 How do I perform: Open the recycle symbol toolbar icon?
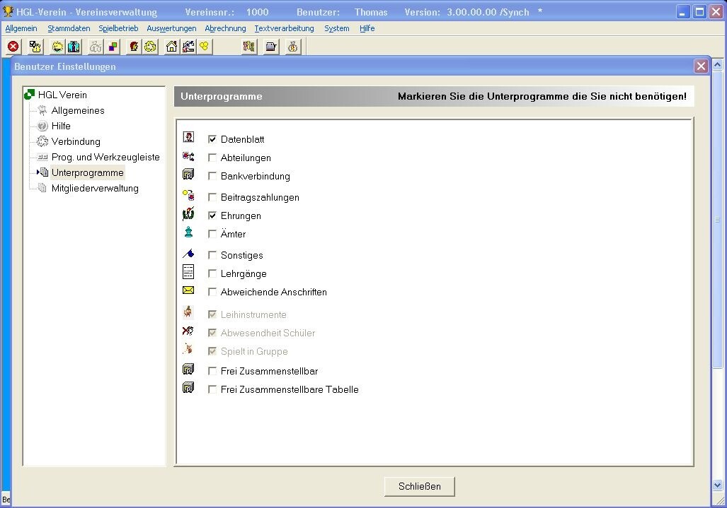[x=149, y=46]
